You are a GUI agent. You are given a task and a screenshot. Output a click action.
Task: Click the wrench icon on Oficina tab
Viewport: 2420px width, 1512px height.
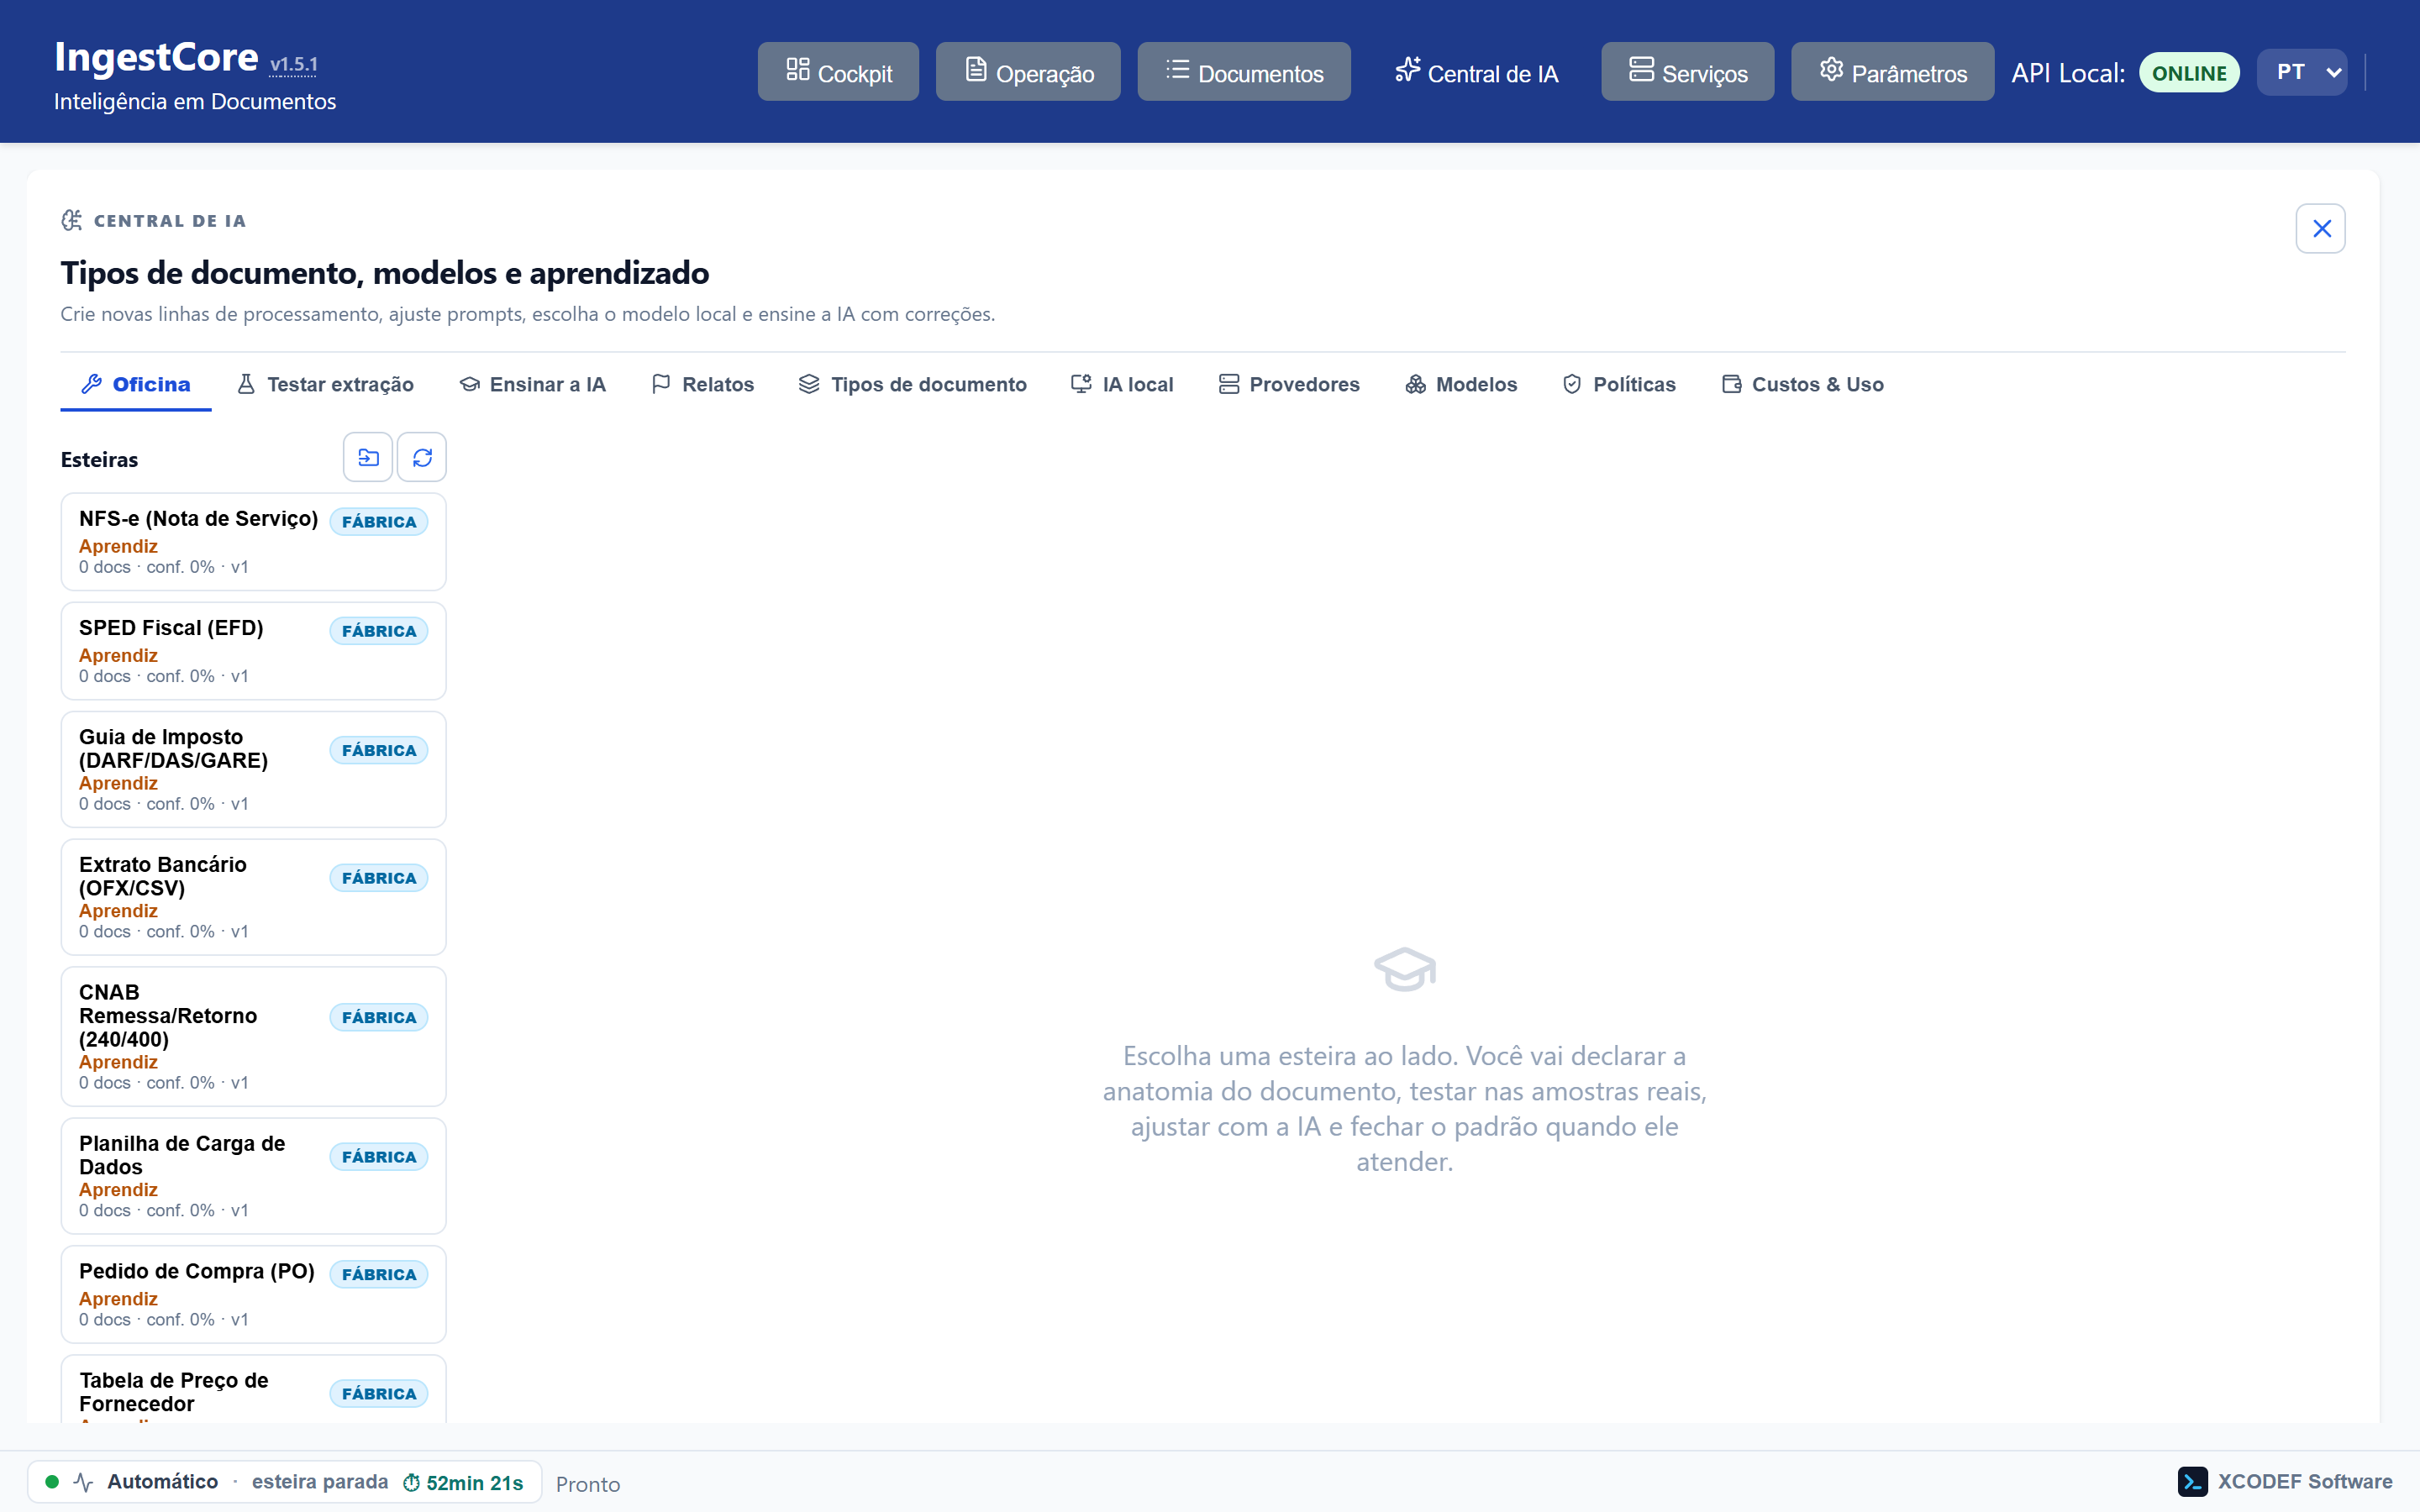click(92, 384)
